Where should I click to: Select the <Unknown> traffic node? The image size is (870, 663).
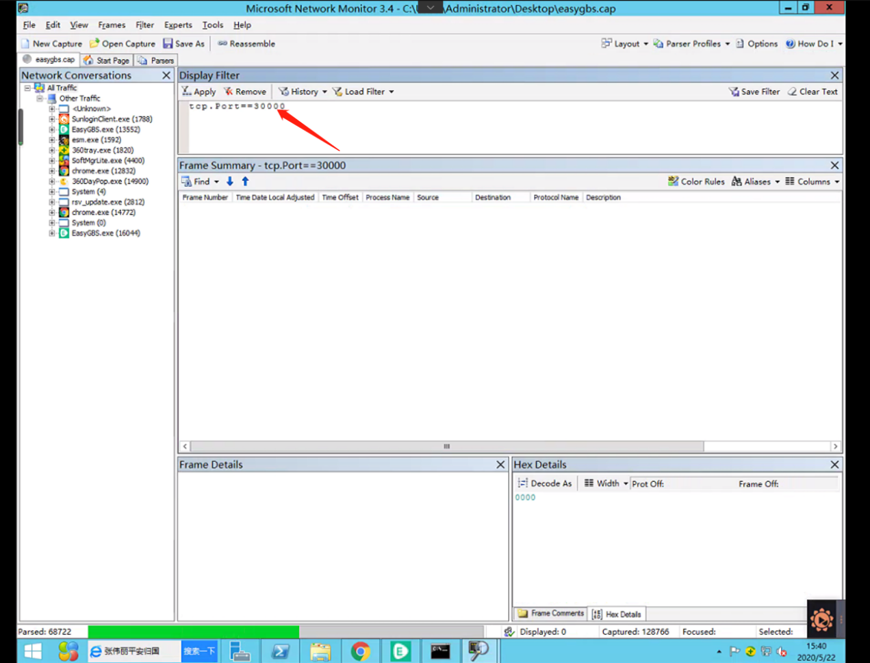[x=91, y=109]
